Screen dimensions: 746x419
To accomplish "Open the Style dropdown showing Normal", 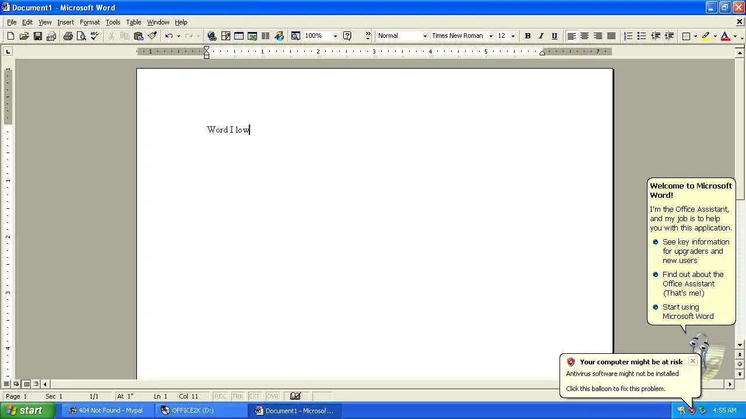I will (424, 36).
